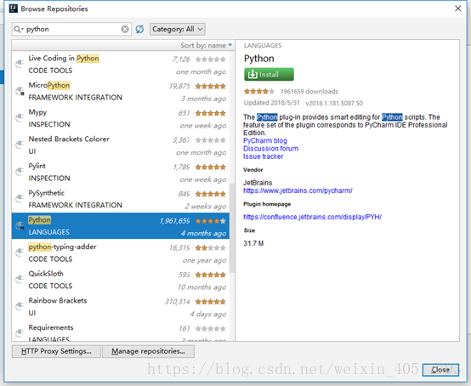Click the plugin icon beside Mypy
Image resolution: width=471 pixels, height=386 pixels.
tap(20, 117)
